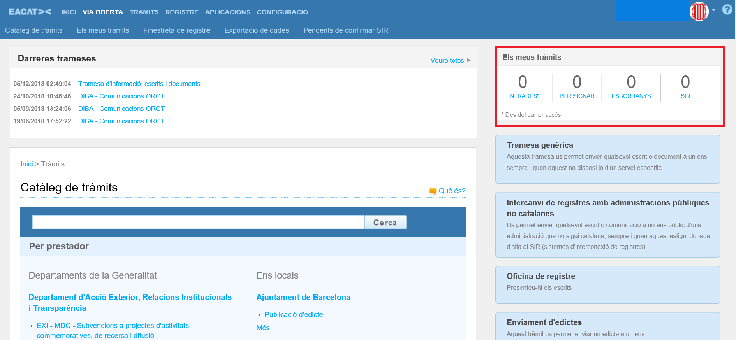
Task: Select the Tramesa genèrica card
Action: click(607, 159)
